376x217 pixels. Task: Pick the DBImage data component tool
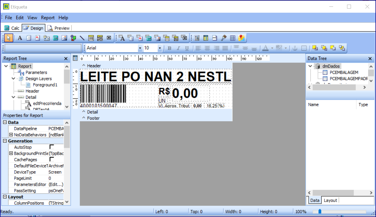(x=157, y=38)
